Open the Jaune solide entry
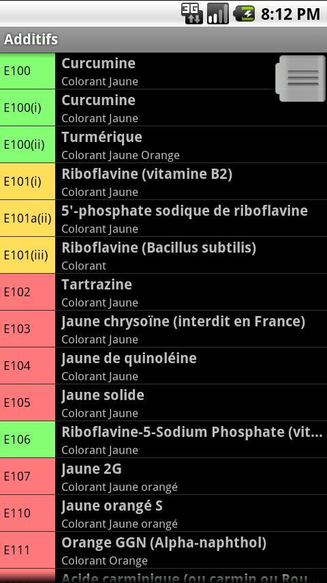Image resolution: width=327 pixels, height=583 pixels. (163, 402)
